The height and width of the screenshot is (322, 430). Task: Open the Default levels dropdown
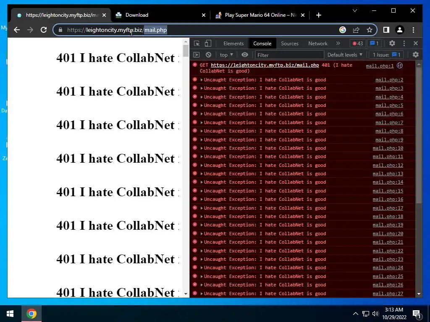coord(345,55)
